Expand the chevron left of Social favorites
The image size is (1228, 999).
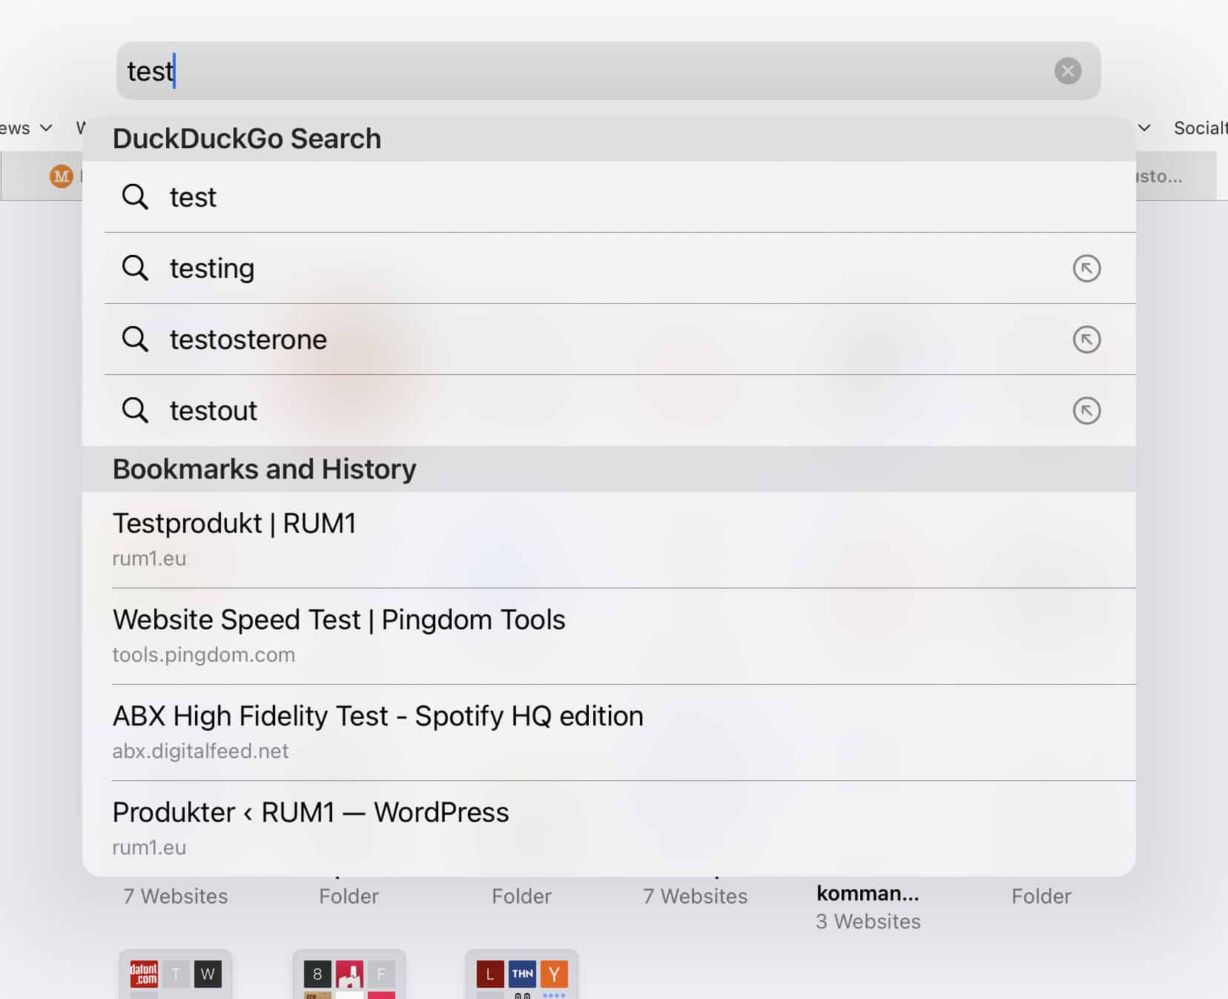(x=1144, y=128)
